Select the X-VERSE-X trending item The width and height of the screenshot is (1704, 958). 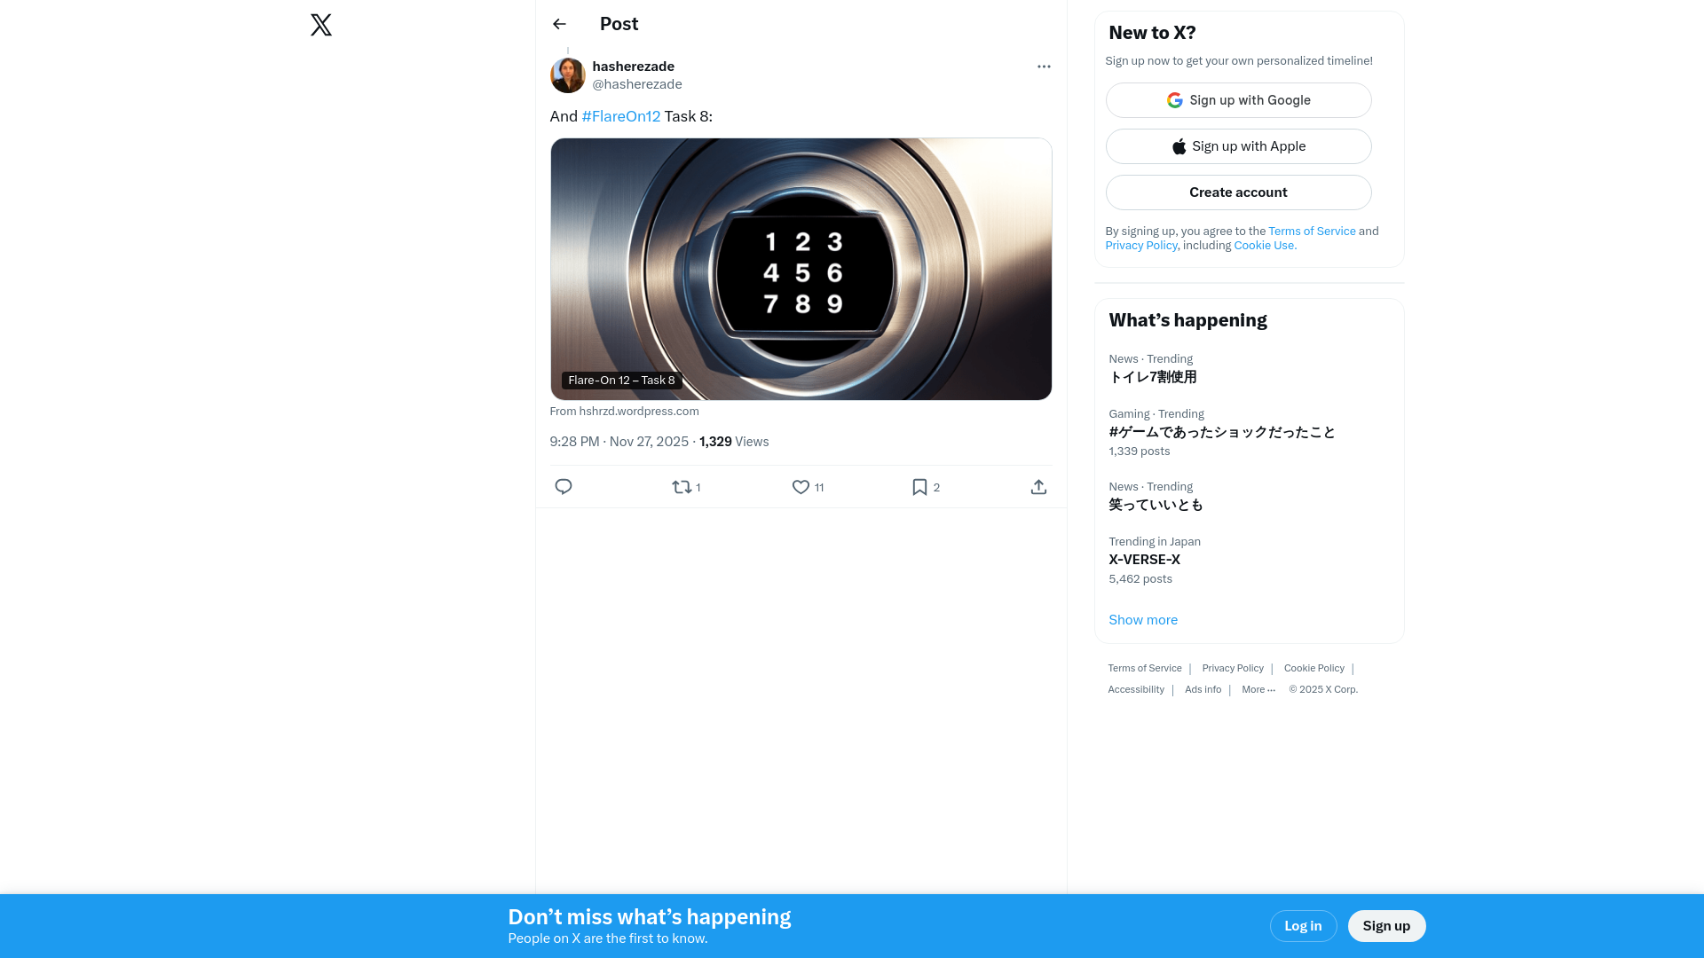1249,560
